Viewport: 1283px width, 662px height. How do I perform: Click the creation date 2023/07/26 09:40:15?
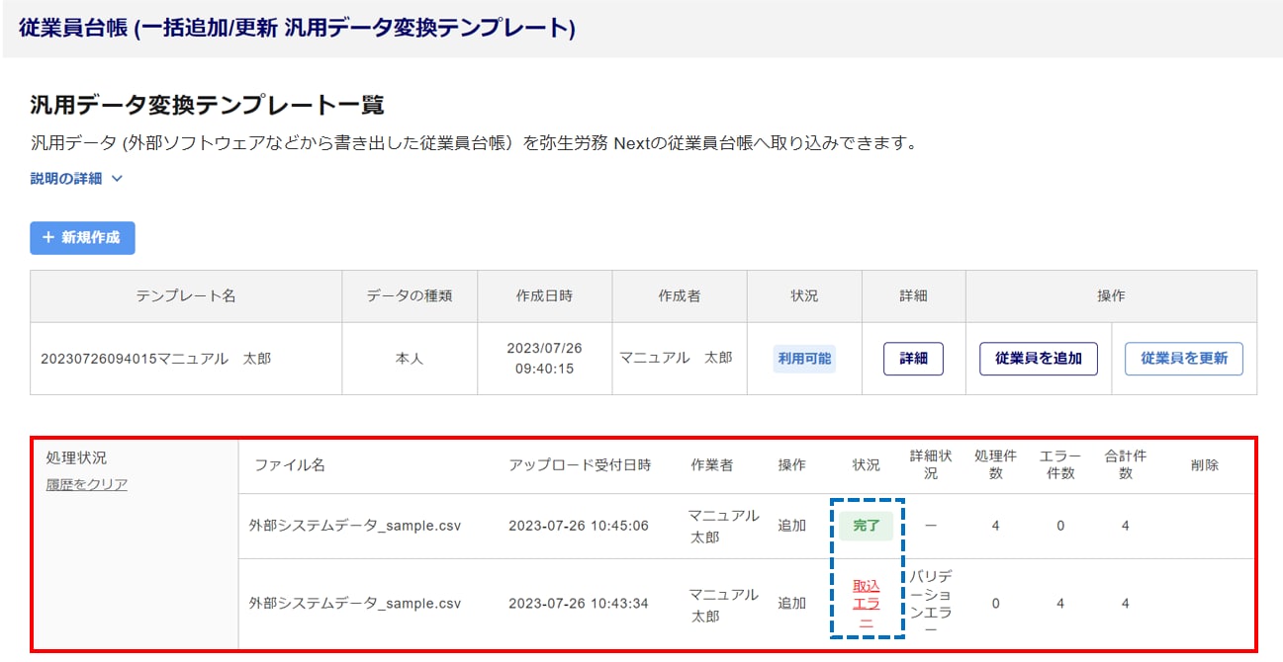544,359
